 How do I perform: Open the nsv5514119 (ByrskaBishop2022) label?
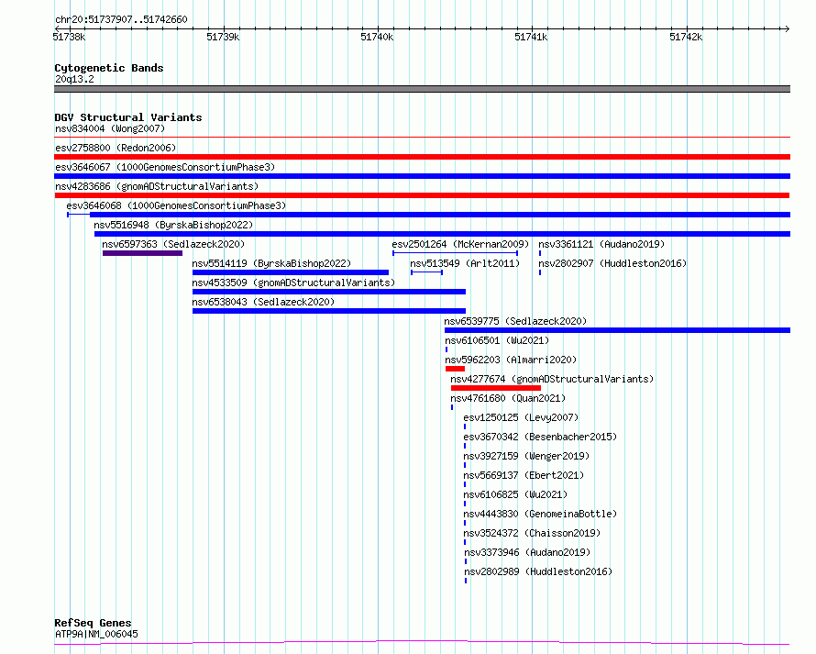(271, 263)
